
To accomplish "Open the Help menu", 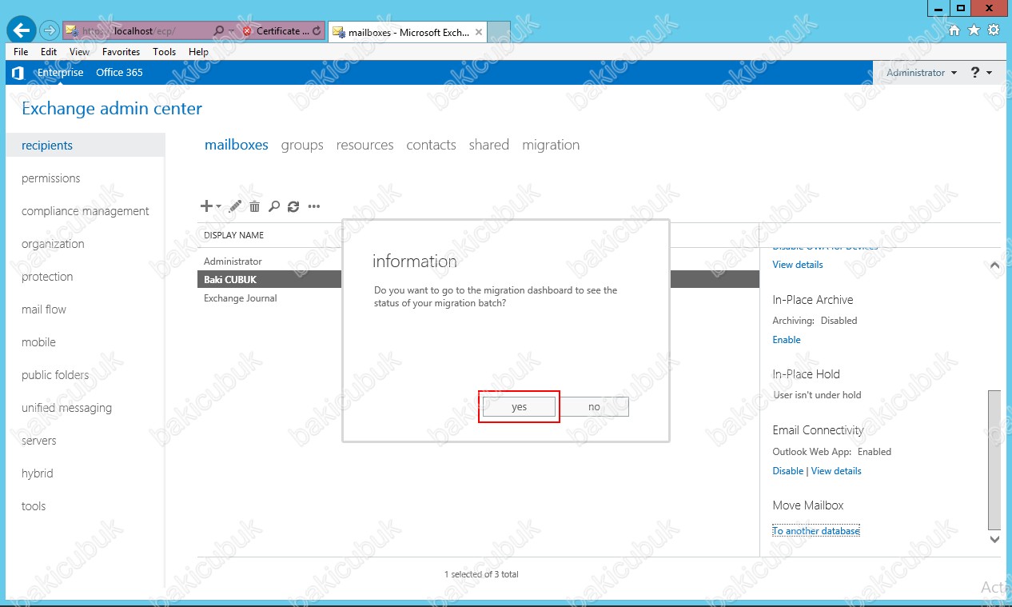I will point(198,51).
